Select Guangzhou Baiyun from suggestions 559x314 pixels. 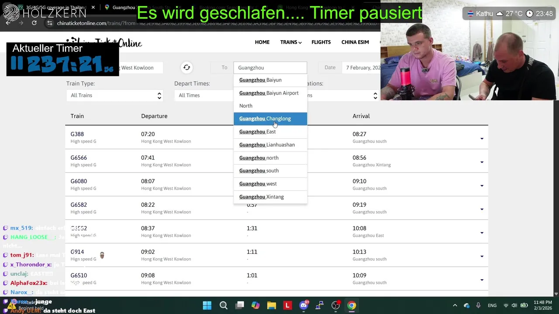pos(270,80)
